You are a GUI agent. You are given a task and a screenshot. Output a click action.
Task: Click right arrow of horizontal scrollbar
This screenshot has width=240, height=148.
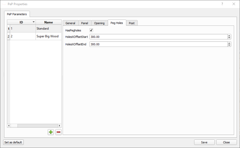60,126
